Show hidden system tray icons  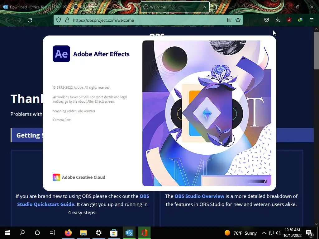coord(264,233)
